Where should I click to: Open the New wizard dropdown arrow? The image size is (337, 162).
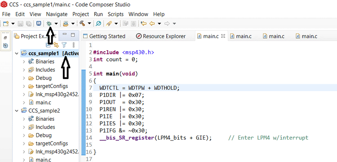(x=13, y=24)
